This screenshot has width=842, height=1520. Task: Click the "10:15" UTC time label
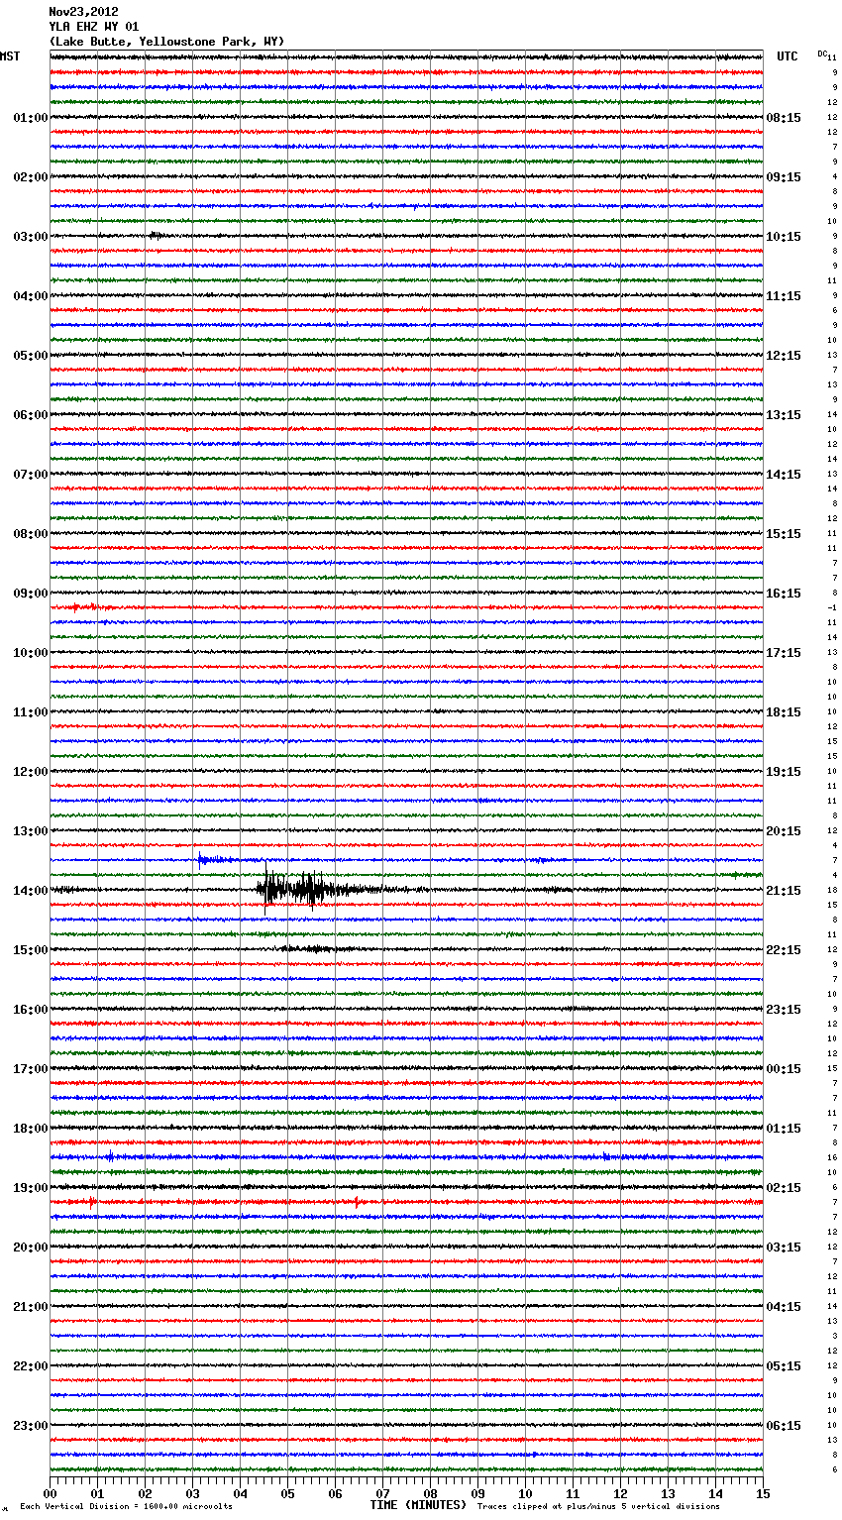pyautogui.click(x=784, y=237)
